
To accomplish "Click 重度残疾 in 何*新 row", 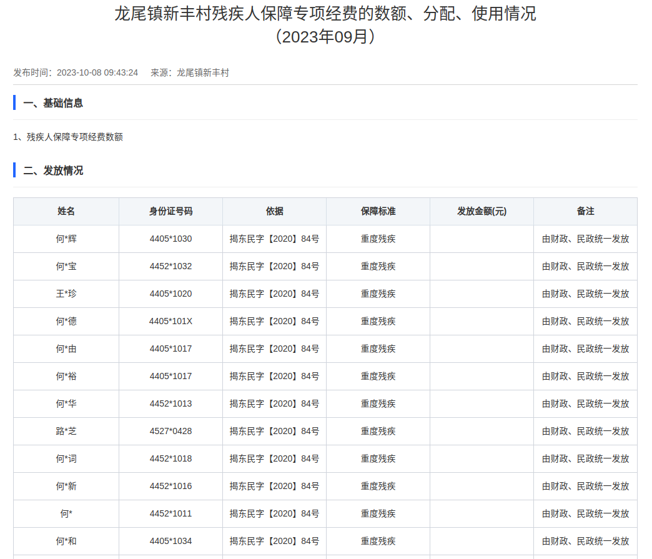I will click(378, 486).
